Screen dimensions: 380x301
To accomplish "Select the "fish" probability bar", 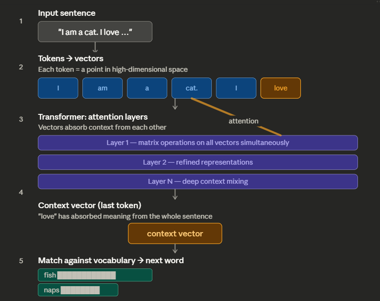I will (x=95, y=275).
